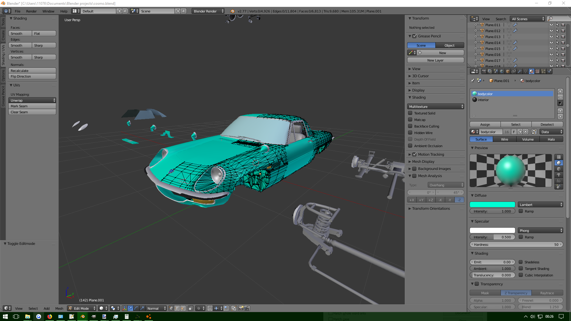Open the Render camera properties tab

click(484, 71)
